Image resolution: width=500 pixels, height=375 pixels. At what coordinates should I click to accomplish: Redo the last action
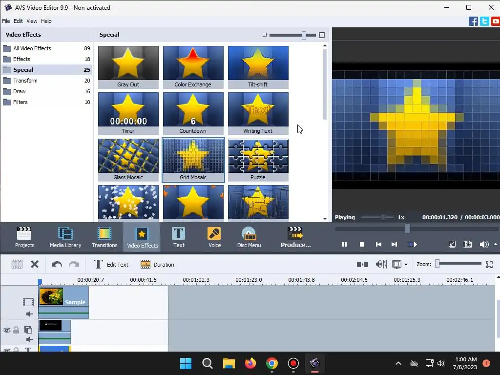pos(74,264)
